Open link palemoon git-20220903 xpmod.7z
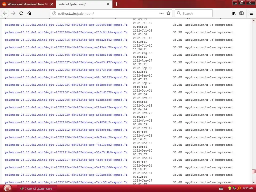 (x=66, y=70)
